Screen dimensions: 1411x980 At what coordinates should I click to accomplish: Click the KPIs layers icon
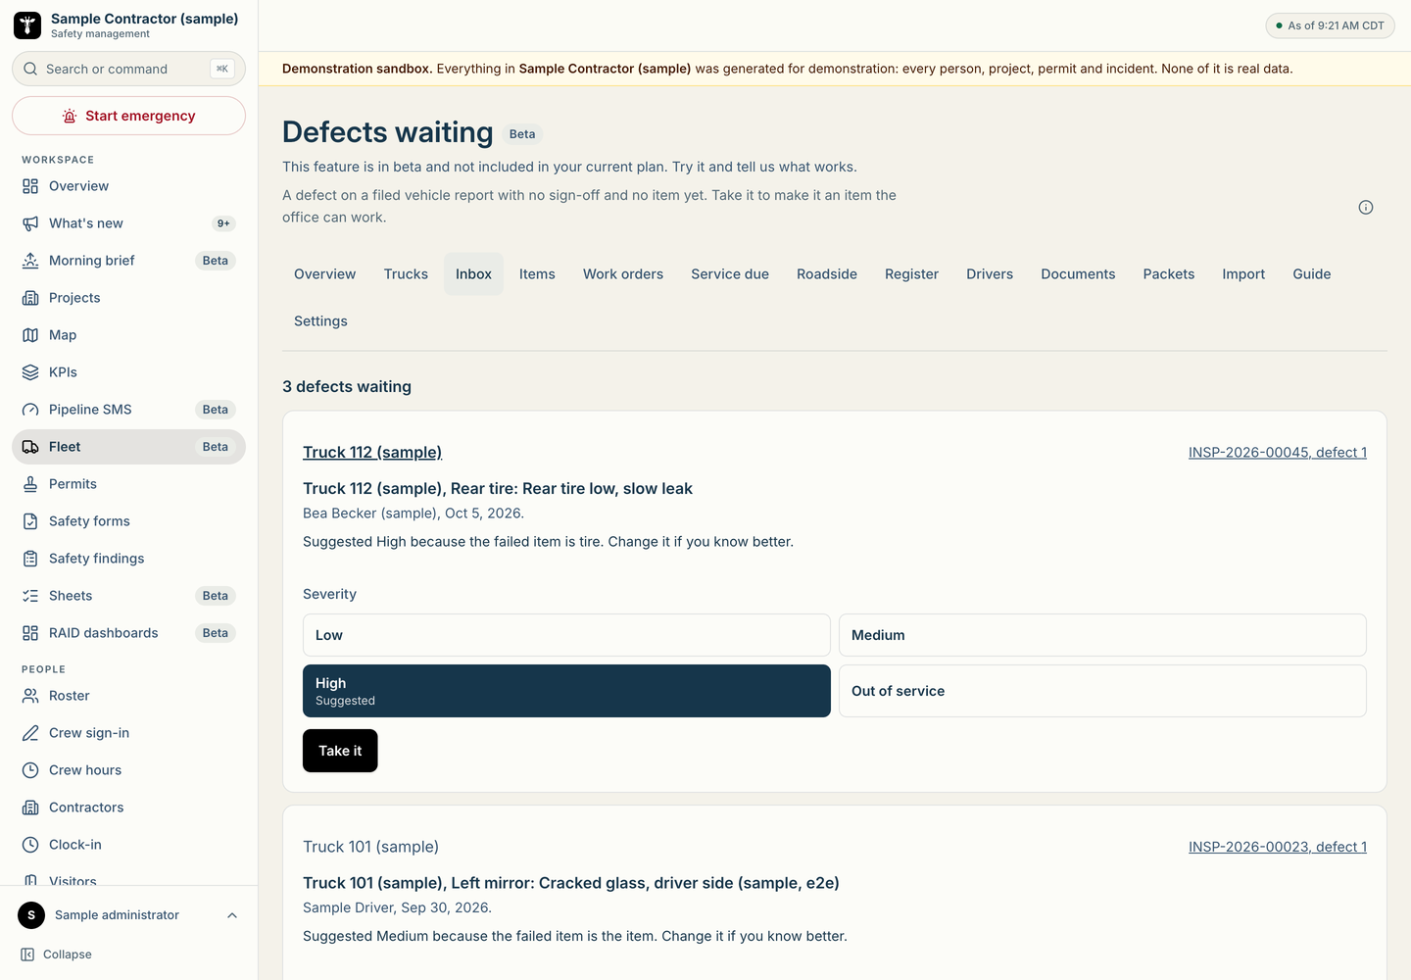pos(30,372)
